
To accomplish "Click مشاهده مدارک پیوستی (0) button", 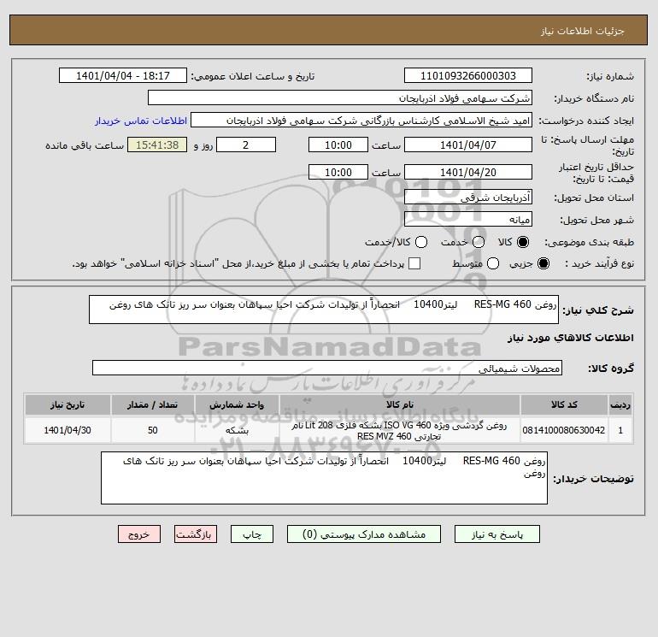I will point(364,534).
